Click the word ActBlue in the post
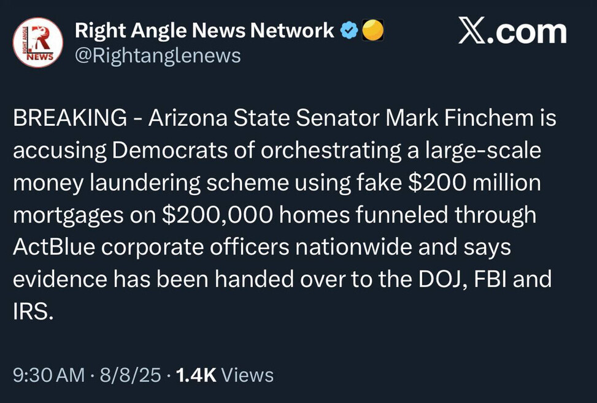Screen dimensions: 597x403 (51, 248)
